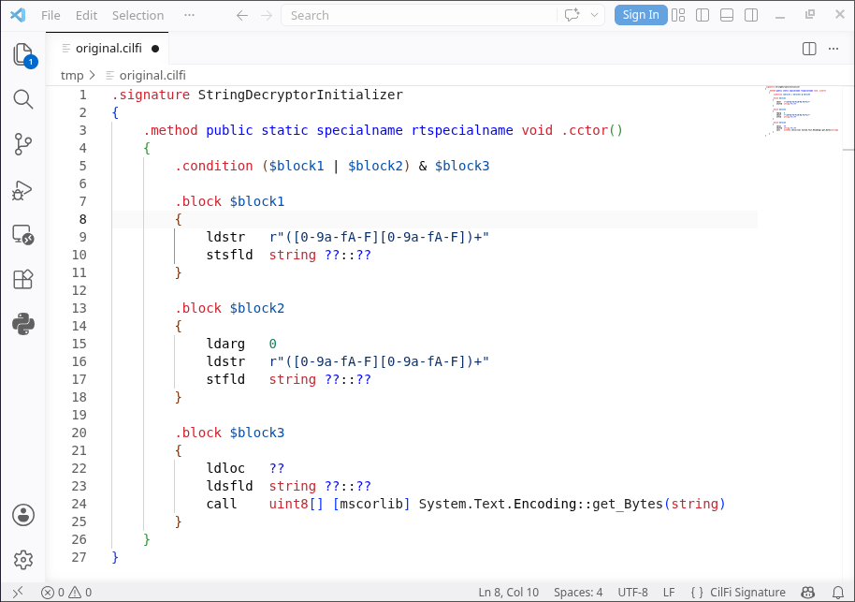This screenshot has width=855, height=602.
Task: Click line number 1 in the gutter
Action: [83, 95]
